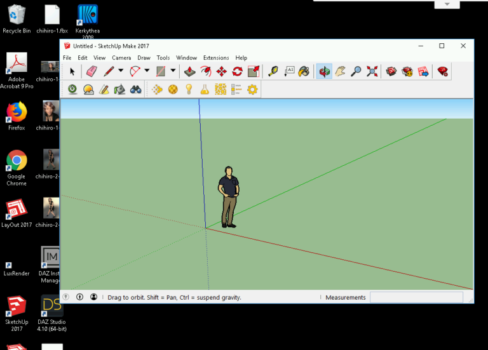
Task: Click the yellow list options icon
Action: pos(236,90)
